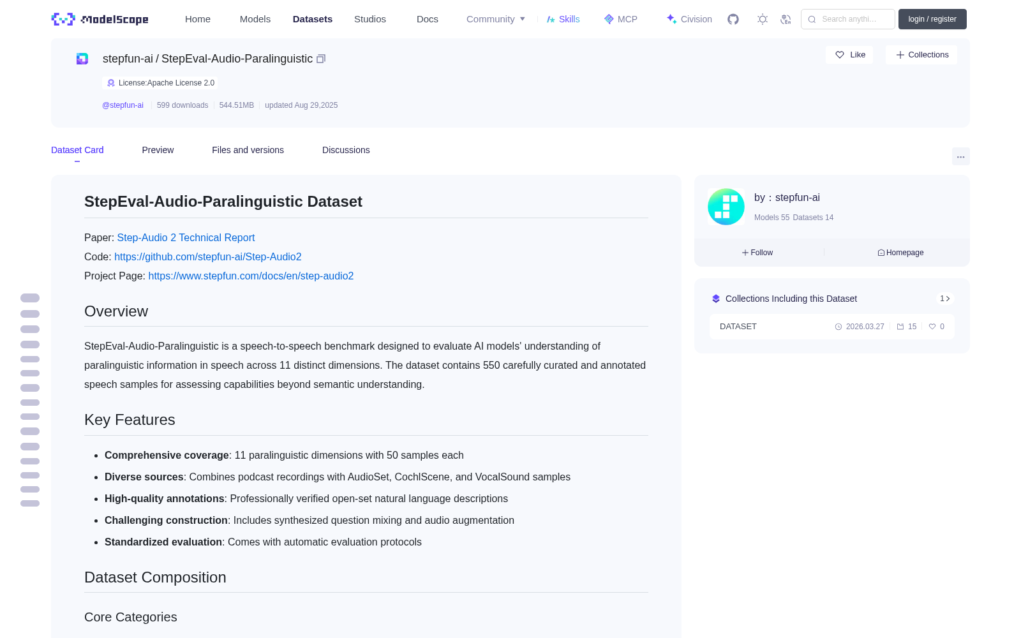Jump via the first outline marker in sidebar

(x=30, y=298)
